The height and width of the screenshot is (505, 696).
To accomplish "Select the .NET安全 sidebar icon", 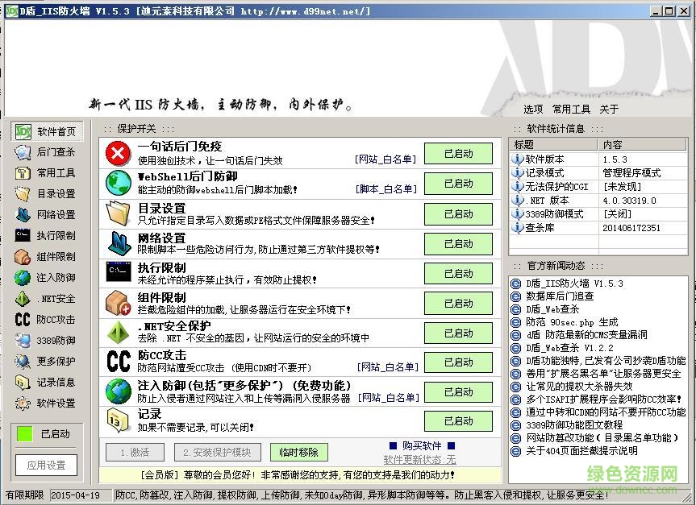I will pyautogui.click(x=46, y=299).
